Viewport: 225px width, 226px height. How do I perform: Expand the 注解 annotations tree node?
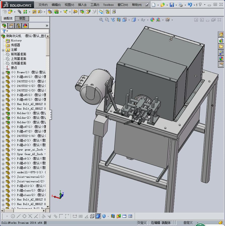(x=3, y=50)
